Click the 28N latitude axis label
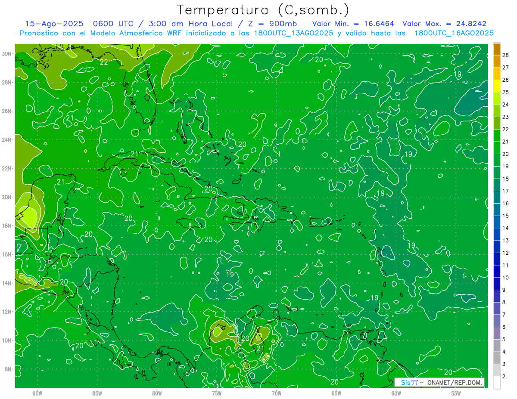This screenshot has height=399, width=517. 7,82
